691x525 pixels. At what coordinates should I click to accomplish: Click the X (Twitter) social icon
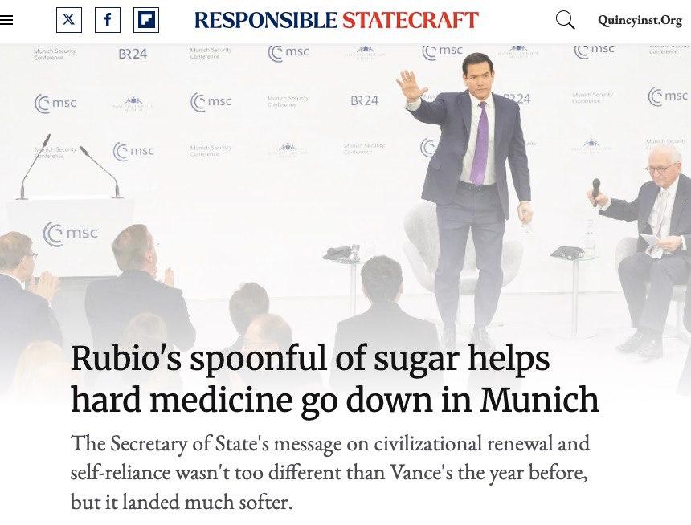[69, 20]
